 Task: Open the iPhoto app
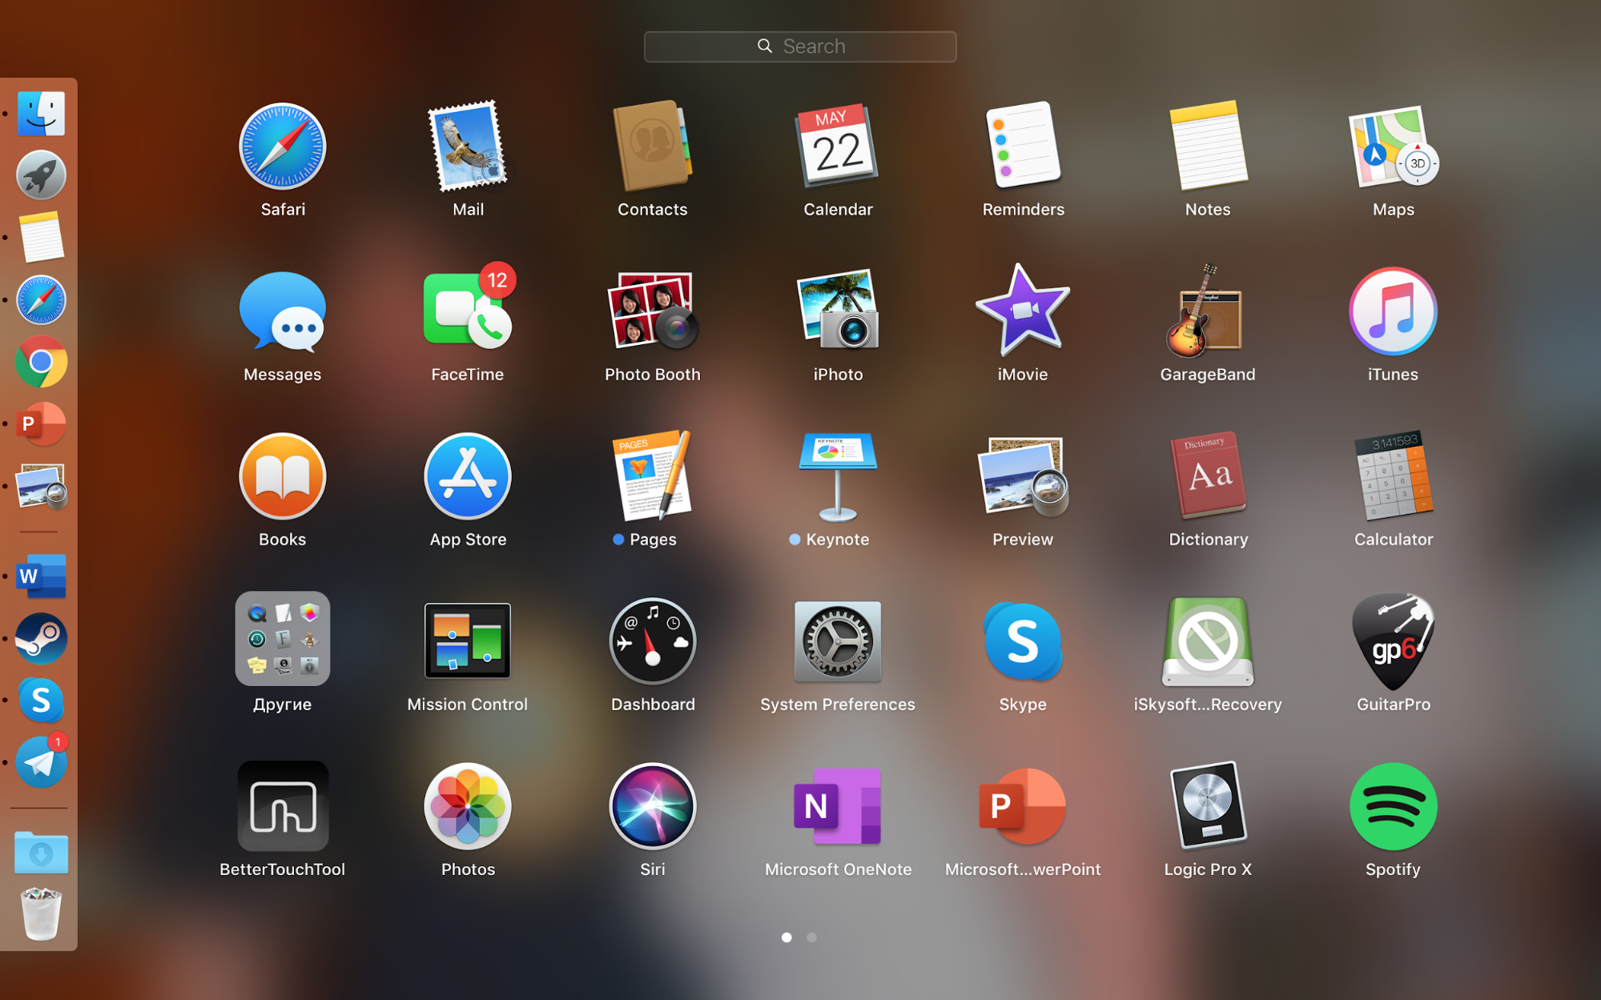click(838, 311)
